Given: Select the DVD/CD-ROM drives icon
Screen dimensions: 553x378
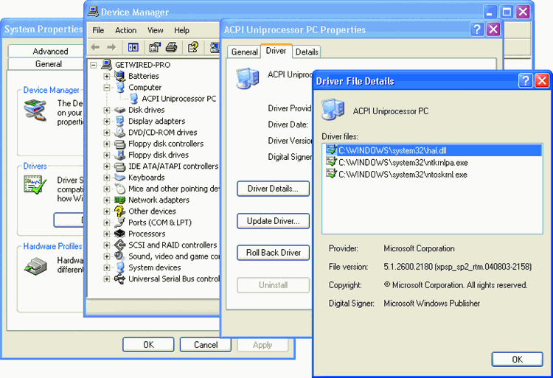Looking at the screenshot, I should 120,133.
